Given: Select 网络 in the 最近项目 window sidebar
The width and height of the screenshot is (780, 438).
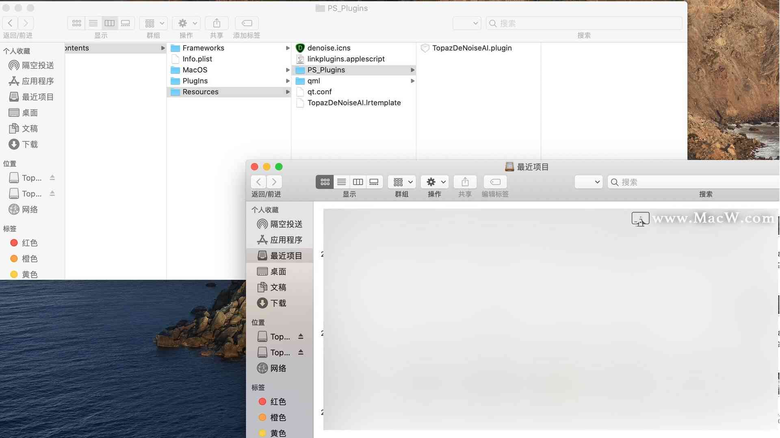Looking at the screenshot, I should (x=279, y=368).
